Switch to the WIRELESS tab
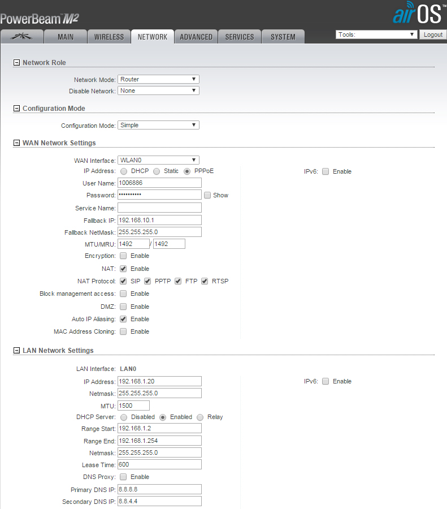 point(109,37)
